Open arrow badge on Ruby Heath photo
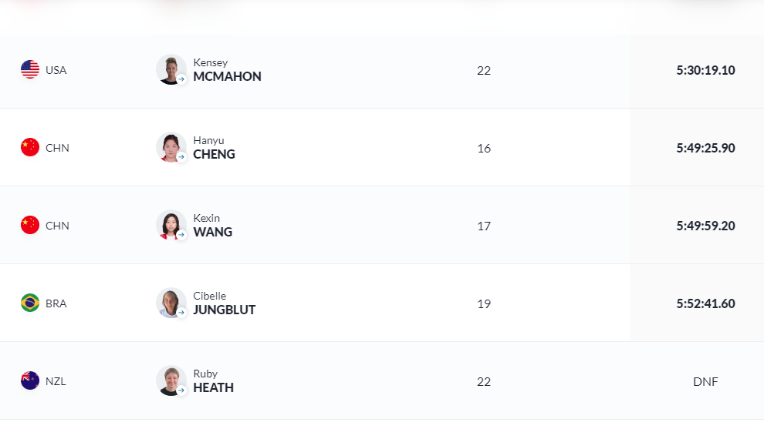The height and width of the screenshot is (429, 764). point(181,390)
